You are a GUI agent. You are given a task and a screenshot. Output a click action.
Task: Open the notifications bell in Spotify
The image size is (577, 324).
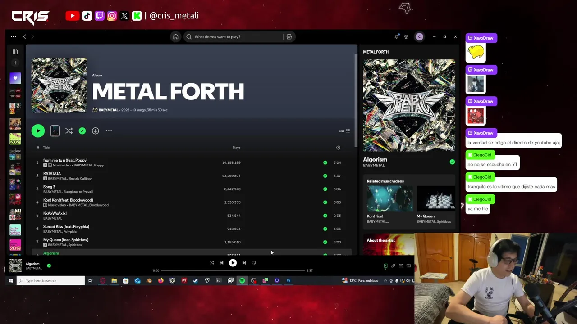(x=397, y=37)
